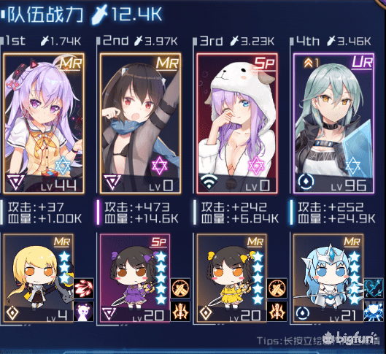Click the pink hexagram star on the 2nd card
386x354 pixels.
(160, 166)
